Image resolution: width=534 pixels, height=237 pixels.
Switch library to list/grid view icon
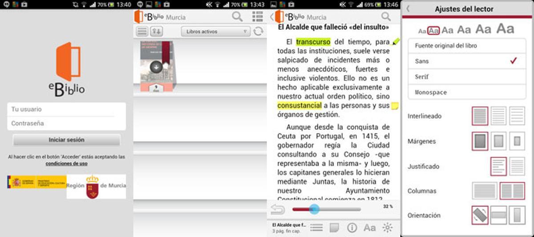tap(257, 17)
